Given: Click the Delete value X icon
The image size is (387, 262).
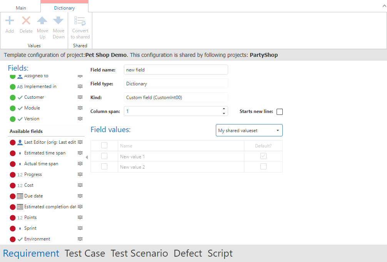Looking at the screenshot, I should coord(26,21).
